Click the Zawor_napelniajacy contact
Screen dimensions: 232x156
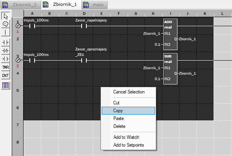coord(84,26)
